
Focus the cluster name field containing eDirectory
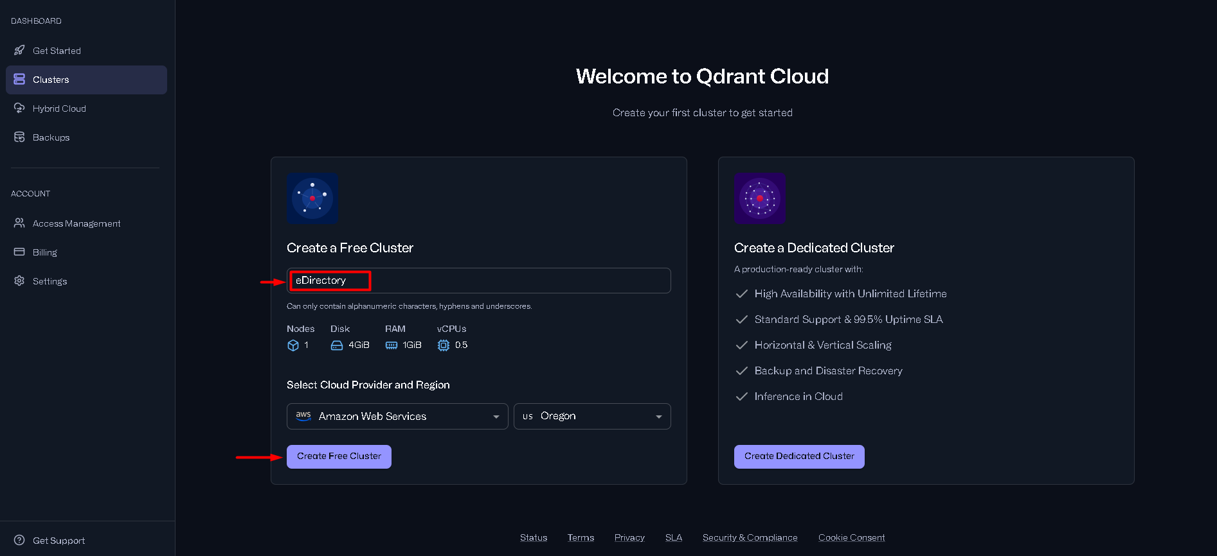click(x=479, y=281)
